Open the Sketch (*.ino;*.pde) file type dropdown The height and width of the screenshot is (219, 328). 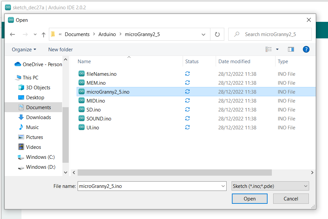[x=270, y=186]
